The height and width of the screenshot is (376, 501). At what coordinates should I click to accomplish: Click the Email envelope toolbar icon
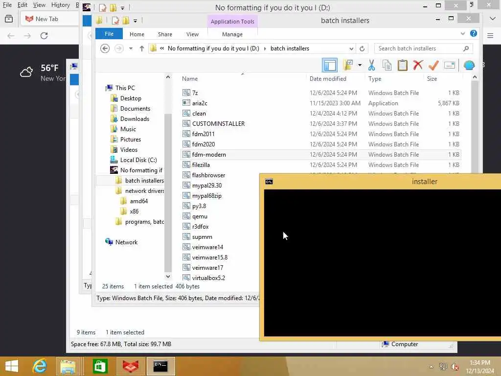450,65
